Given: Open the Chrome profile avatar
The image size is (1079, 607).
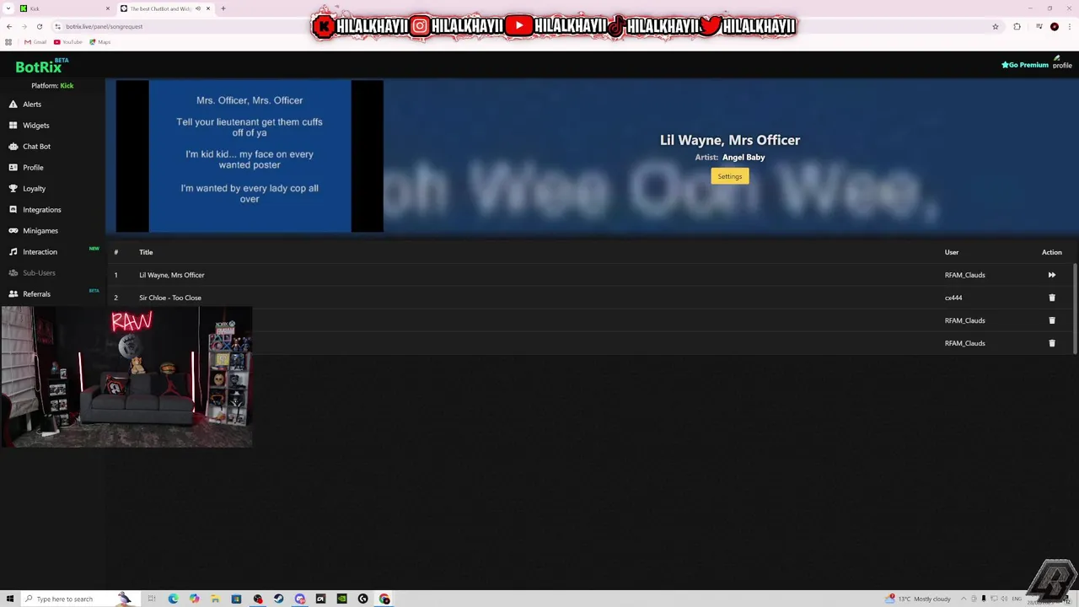Looking at the screenshot, I should [1055, 26].
